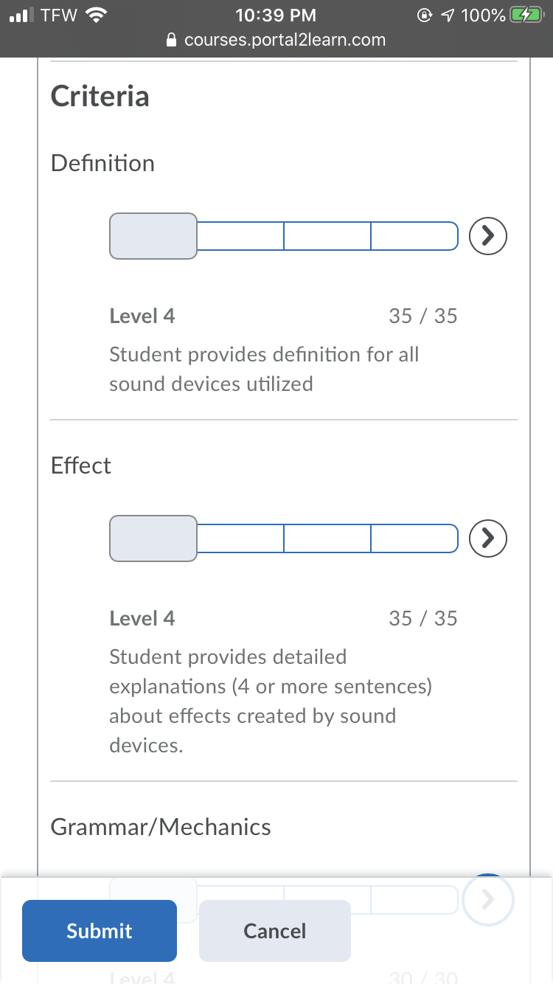The image size is (553, 984).
Task: Select third level segment for Definition
Action: [x=327, y=236]
